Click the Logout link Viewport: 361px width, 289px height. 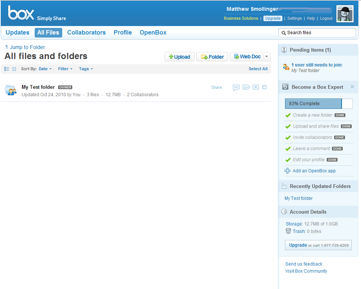pyautogui.click(x=326, y=18)
